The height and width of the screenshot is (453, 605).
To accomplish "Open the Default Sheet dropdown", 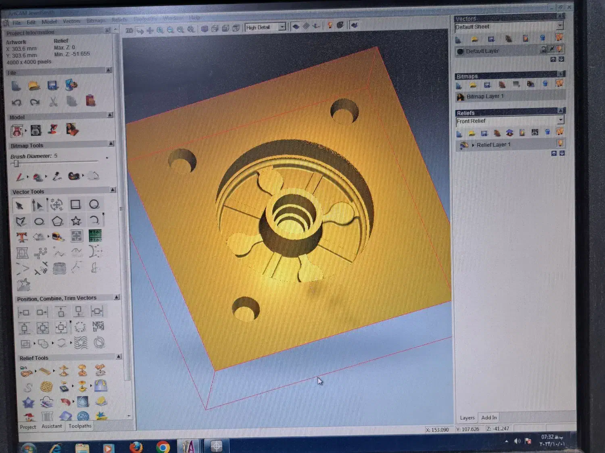I will click(560, 26).
